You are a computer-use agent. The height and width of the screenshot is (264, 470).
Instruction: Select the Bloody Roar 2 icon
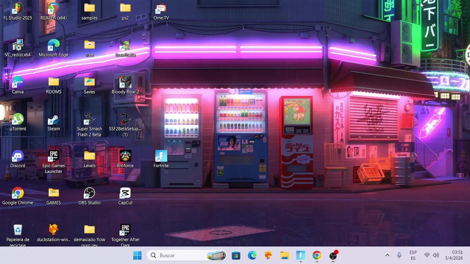(x=125, y=85)
